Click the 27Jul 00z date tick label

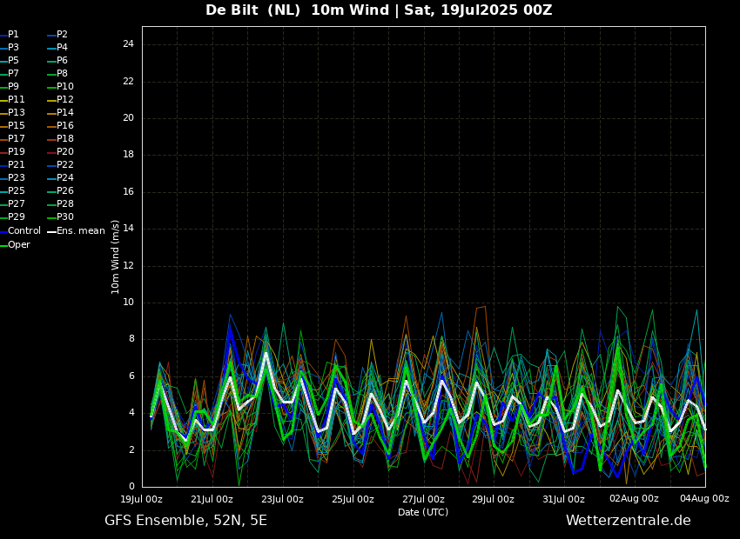(423, 499)
